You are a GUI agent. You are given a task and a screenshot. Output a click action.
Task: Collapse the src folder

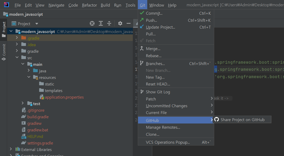pyautogui.click(x=17, y=58)
